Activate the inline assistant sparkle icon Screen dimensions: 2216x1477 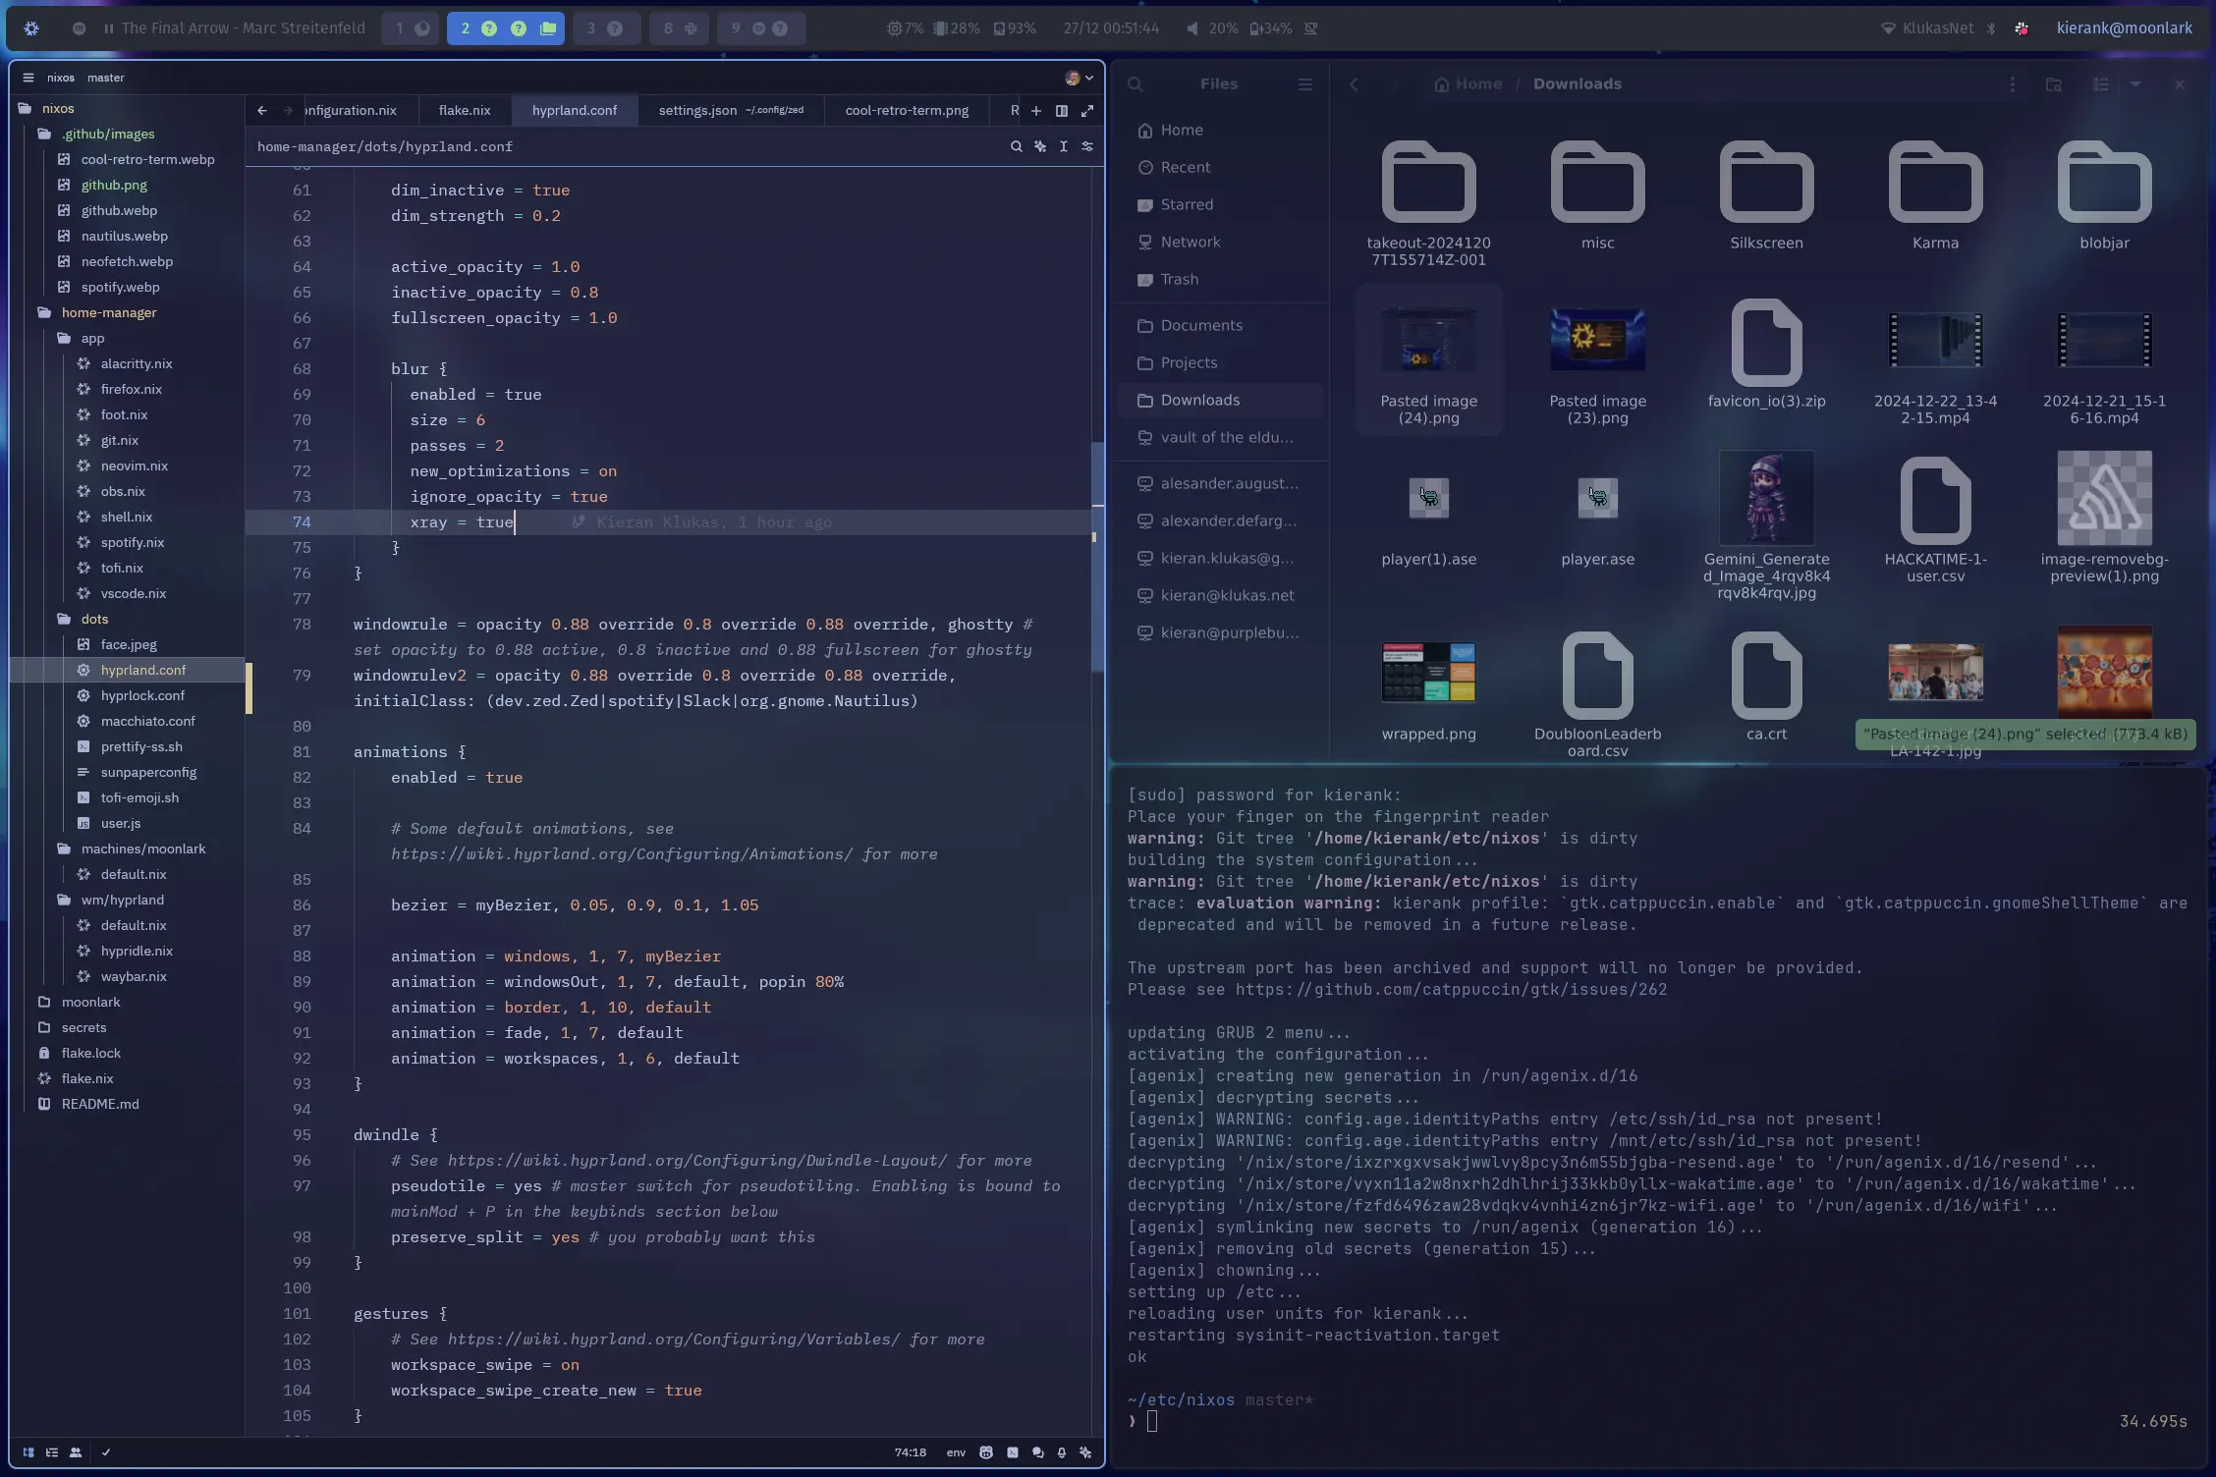1040,146
